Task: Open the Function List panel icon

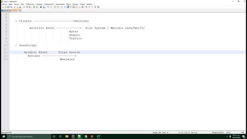Action: [76, 7]
